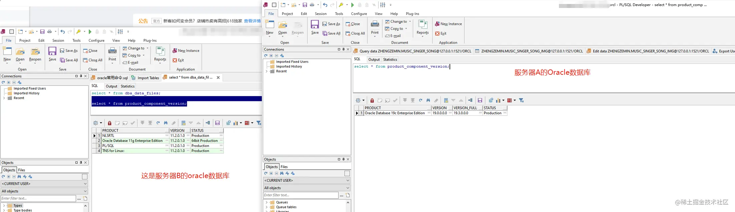This screenshot has width=735, height=212.
Task: Switch to Files tab in right Objects panel
Action: click(x=284, y=167)
